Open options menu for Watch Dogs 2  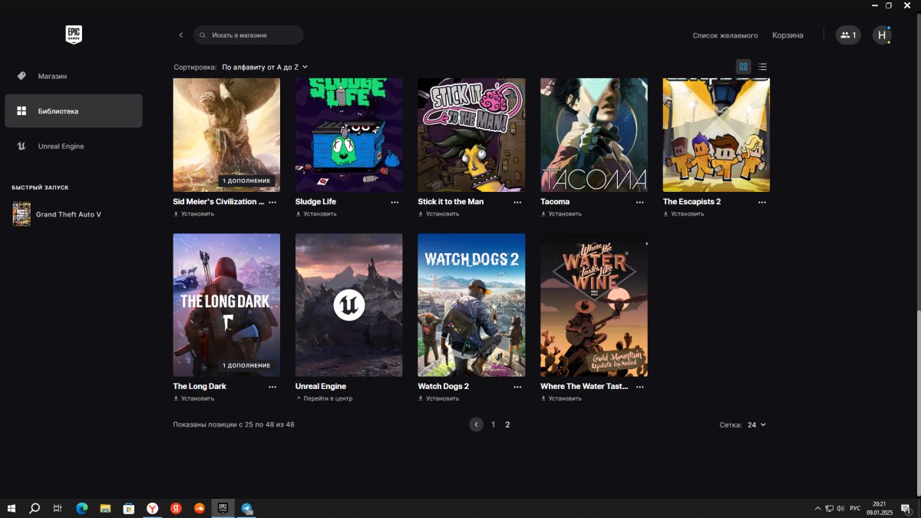coord(517,388)
